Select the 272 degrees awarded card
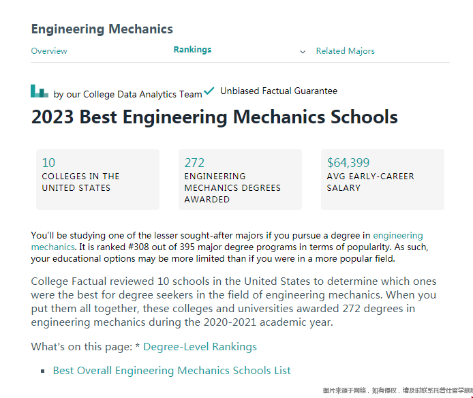This screenshot has height=398, width=473. tap(240, 179)
